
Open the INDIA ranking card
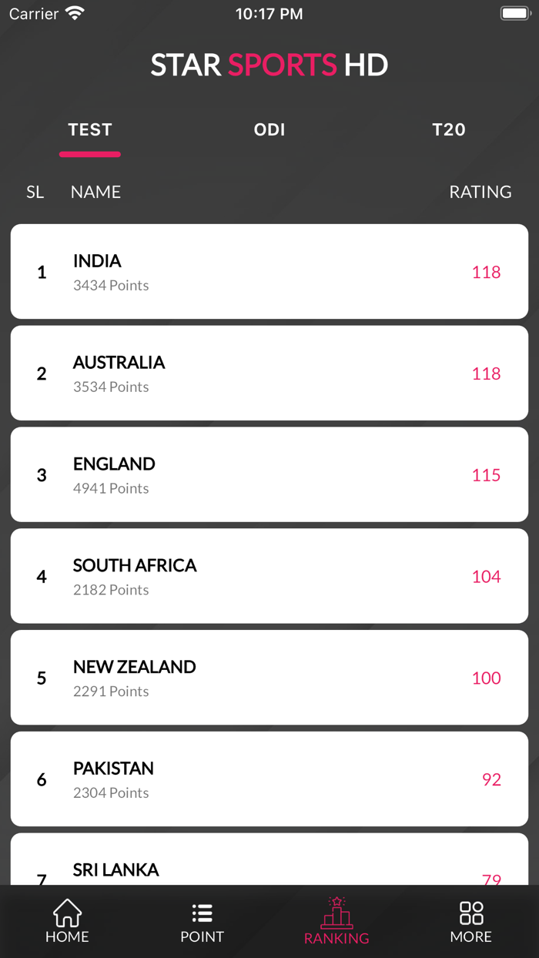pyautogui.click(x=269, y=271)
